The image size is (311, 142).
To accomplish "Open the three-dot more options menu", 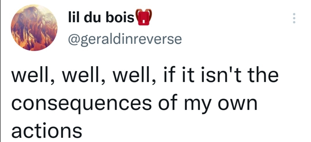I will [294, 18].
